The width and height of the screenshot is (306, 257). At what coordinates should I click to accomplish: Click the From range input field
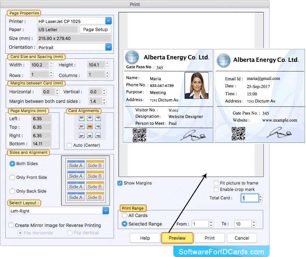pos(200,224)
